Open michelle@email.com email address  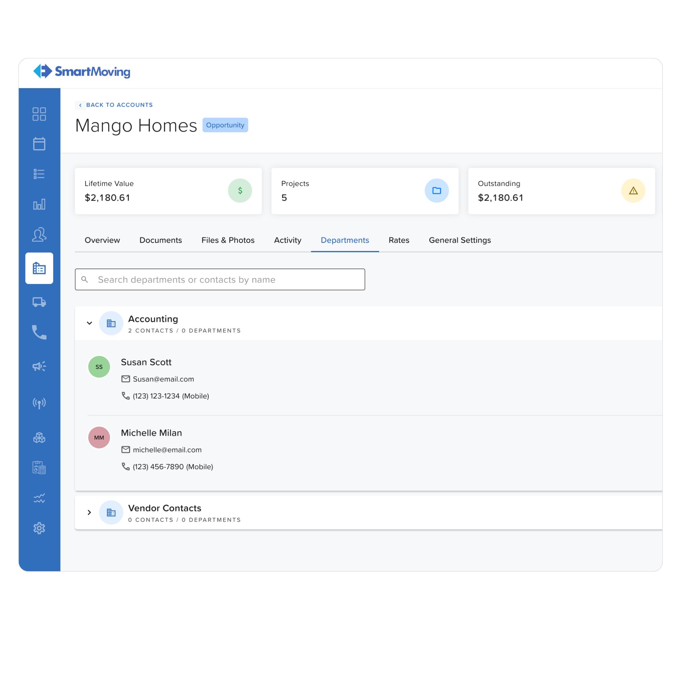pos(167,450)
